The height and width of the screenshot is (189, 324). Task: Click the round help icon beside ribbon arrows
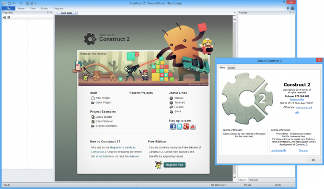[293, 8]
